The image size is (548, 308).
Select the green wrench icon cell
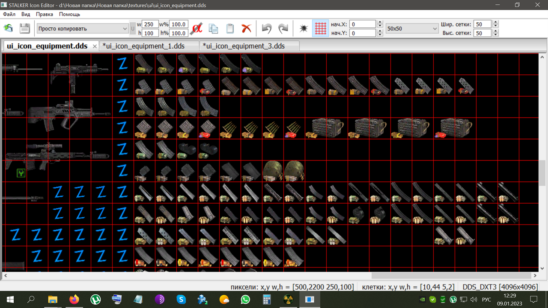(21, 173)
